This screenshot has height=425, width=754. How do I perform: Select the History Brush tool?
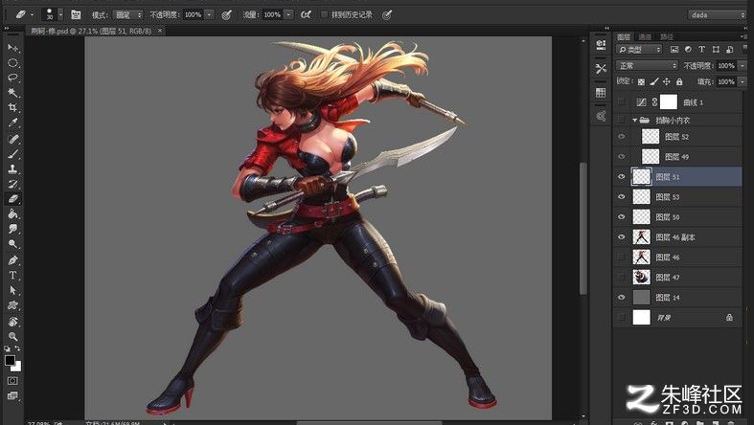pos(13,184)
